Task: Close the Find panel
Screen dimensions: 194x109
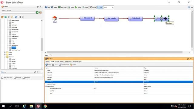Action: click(x=41, y=72)
